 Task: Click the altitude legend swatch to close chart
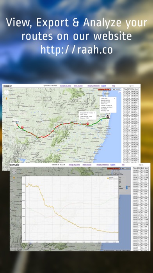pos(108,178)
